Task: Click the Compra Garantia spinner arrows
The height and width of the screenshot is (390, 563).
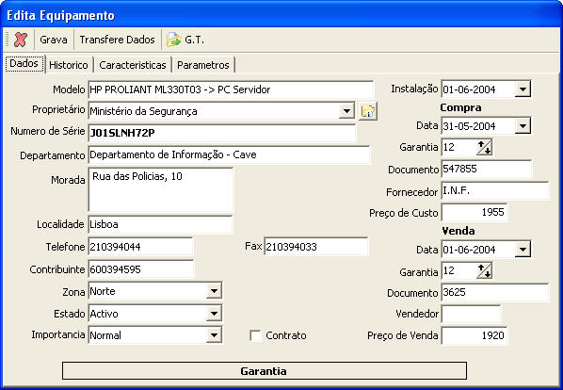Action: (484, 148)
